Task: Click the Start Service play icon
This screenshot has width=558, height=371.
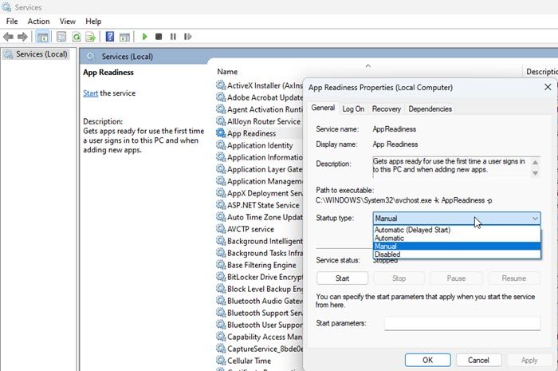Action: (x=144, y=37)
